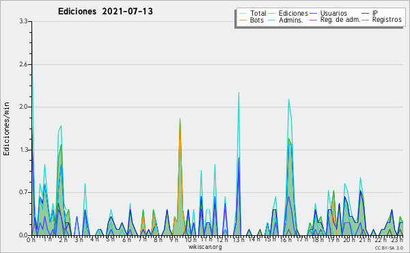This screenshot has height=253, width=410.
Task: Click the y-axis label 'Ediciones/min'
Action: point(6,129)
